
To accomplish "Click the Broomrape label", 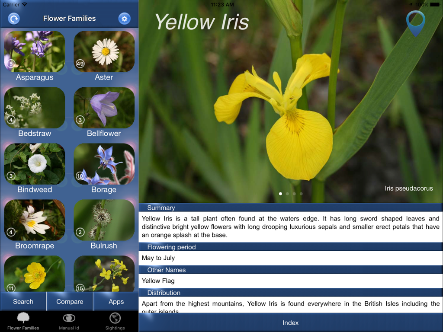I will pyautogui.click(x=35, y=246).
